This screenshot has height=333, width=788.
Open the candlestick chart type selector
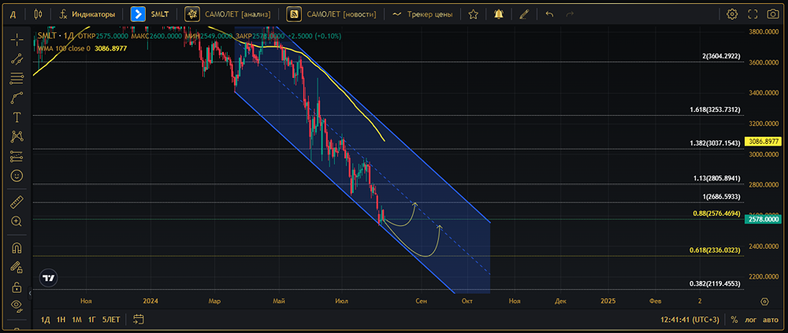39,14
